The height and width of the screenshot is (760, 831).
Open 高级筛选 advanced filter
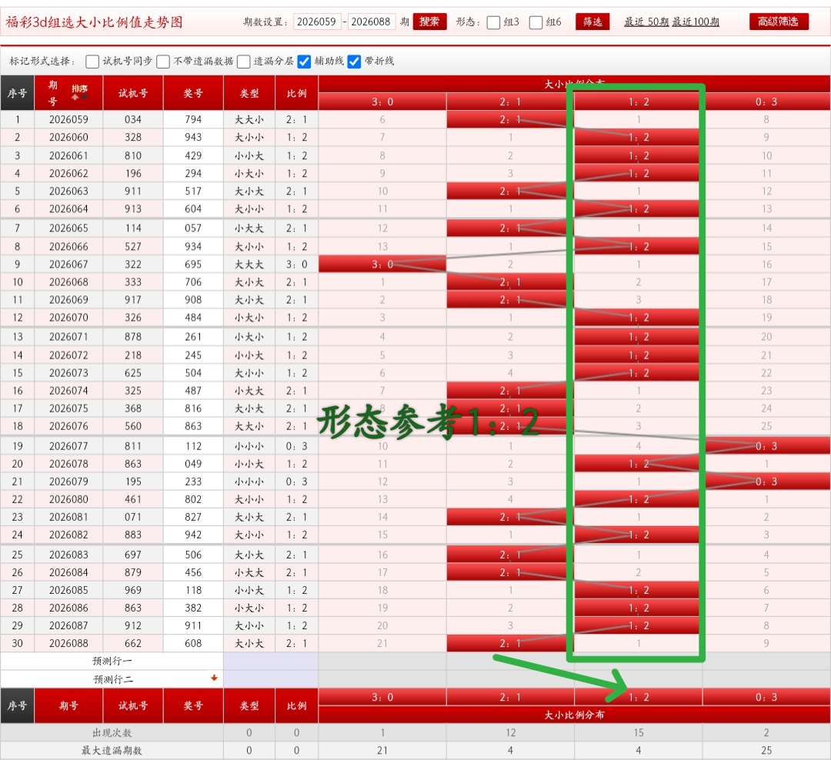pos(779,22)
